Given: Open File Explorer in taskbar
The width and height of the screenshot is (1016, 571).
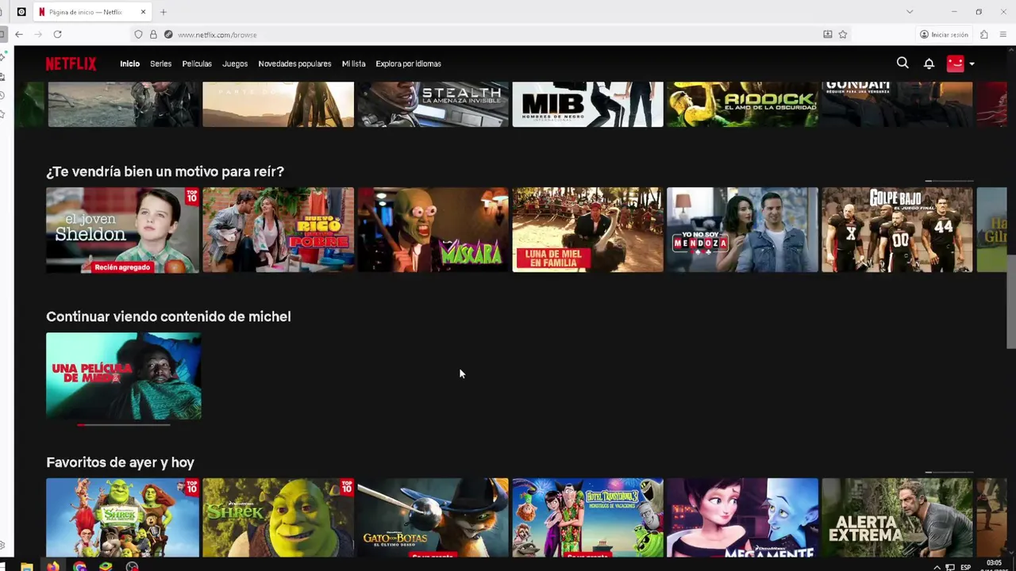Looking at the screenshot, I should click(x=26, y=567).
